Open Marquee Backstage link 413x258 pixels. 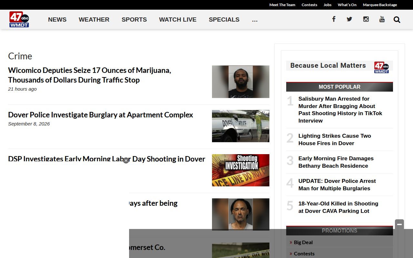pyautogui.click(x=380, y=5)
